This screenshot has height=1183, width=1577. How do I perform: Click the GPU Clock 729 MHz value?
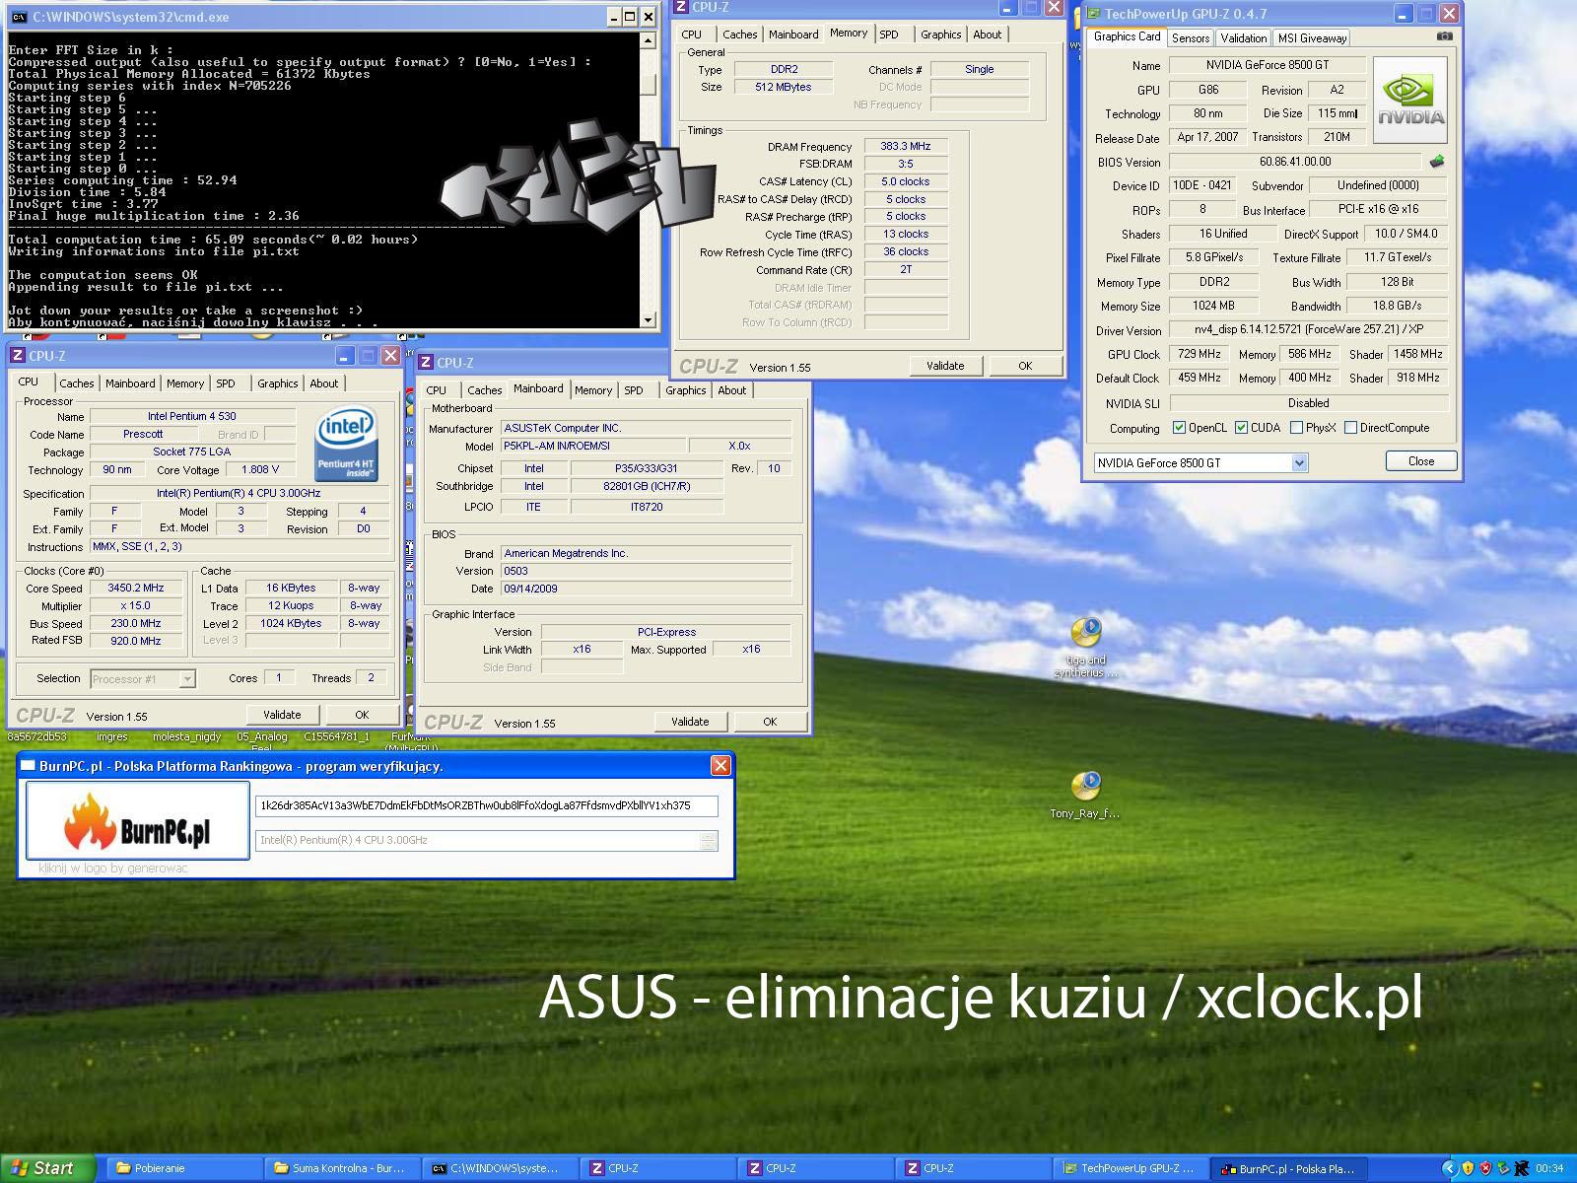click(x=1199, y=354)
